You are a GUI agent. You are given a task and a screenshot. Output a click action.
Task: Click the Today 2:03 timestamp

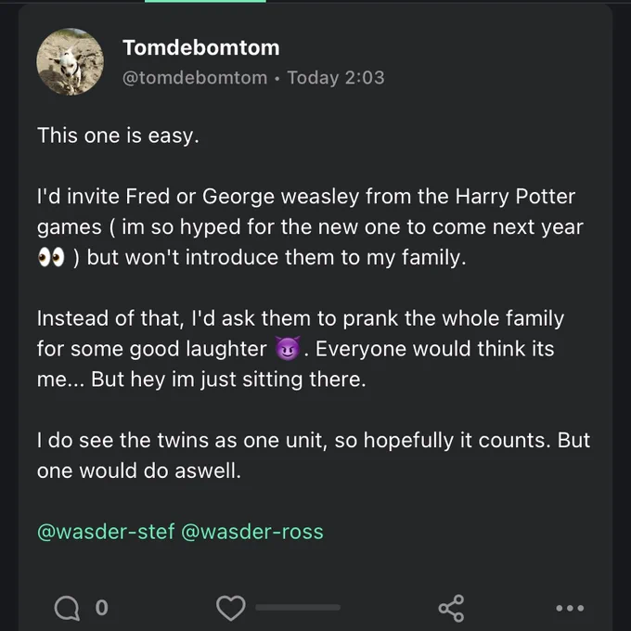(336, 78)
